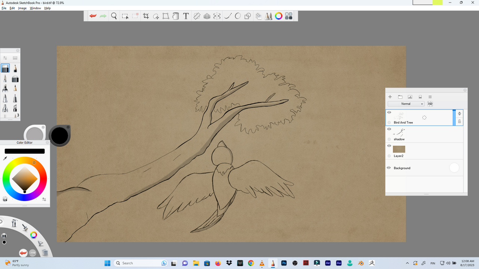Choose the Quick Transform tool
Screen dimensions: 479x269
click(x=156, y=16)
